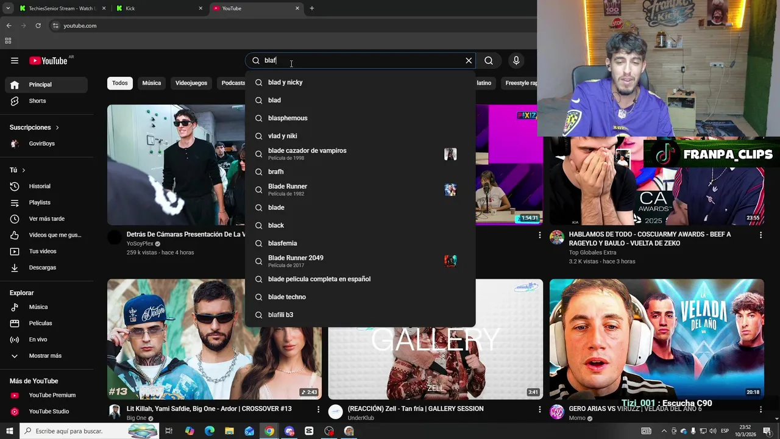780x439 pixels.
Task: Click the YouTube logo
Action: coord(48,60)
